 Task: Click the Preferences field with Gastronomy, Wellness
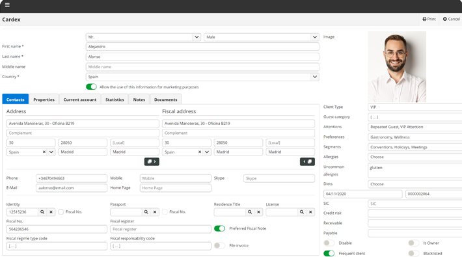click(415, 137)
